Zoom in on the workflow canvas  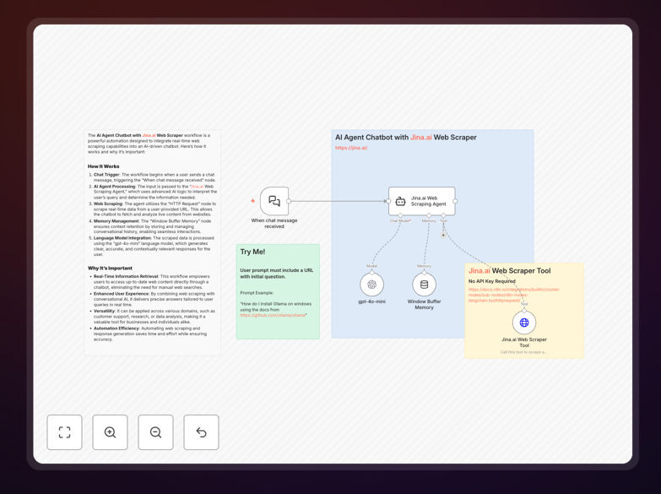[110, 432]
